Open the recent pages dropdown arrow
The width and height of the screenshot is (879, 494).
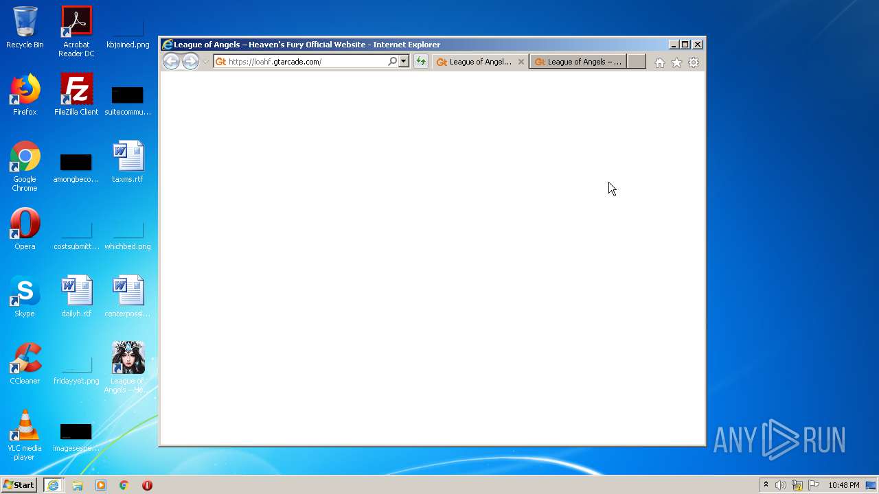(205, 62)
